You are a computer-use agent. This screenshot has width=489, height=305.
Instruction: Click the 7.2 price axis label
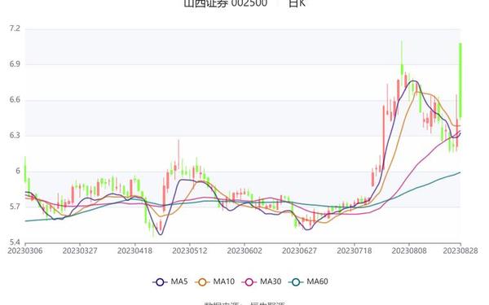(x=15, y=28)
